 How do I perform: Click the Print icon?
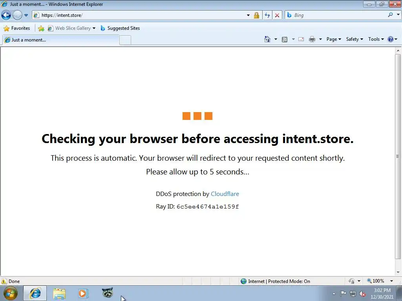pos(312,40)
